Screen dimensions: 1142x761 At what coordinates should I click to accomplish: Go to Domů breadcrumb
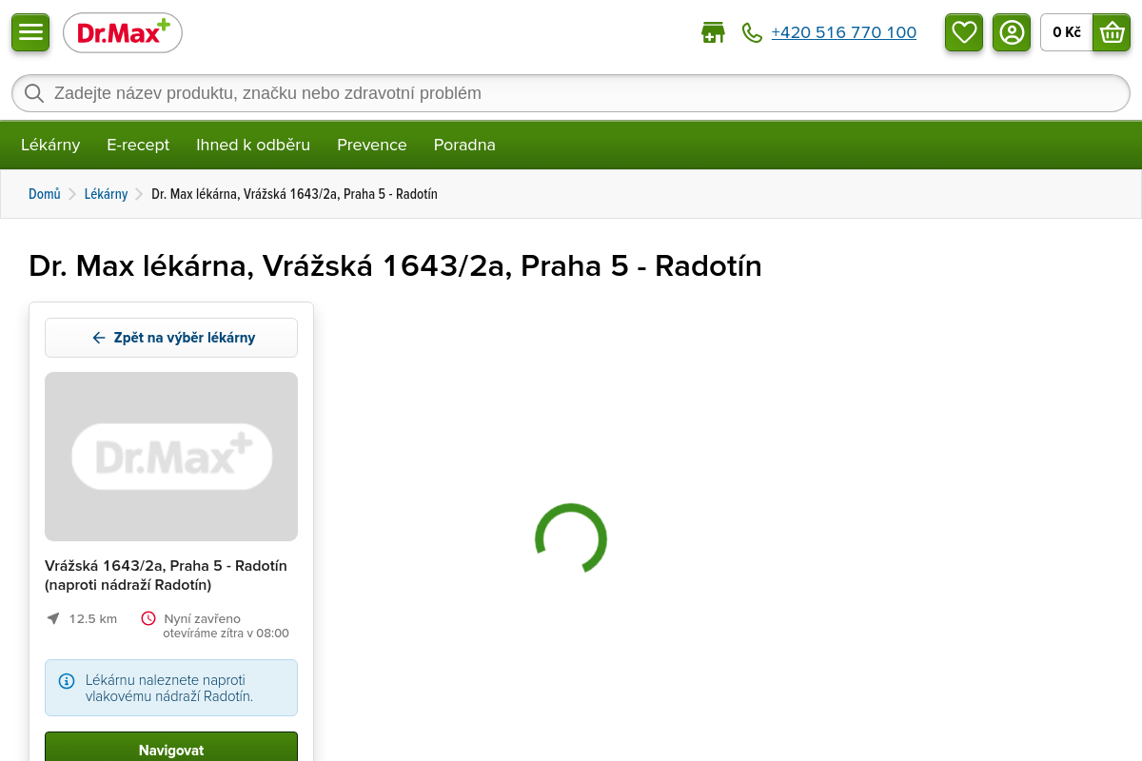point(45,194)
